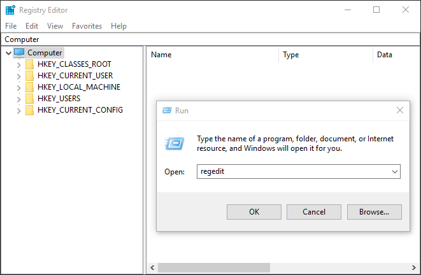The height and width of the screenshot is (275, 421).
Task: Expand the HKEY_CURRENT_CONFIG key
Action: coord(19,111)
